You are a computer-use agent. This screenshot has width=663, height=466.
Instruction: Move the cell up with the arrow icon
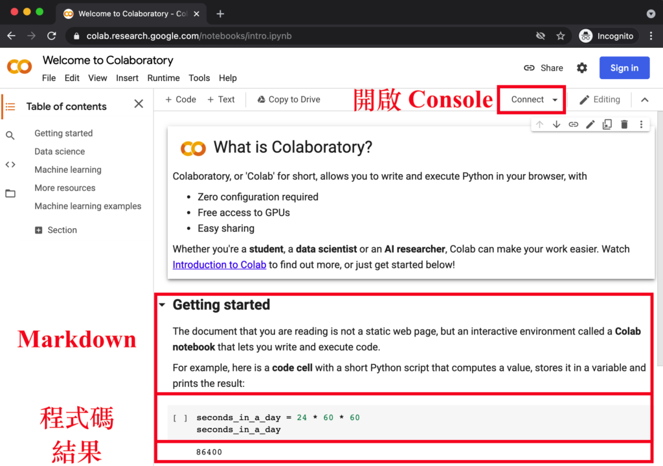tap(539, 124)
